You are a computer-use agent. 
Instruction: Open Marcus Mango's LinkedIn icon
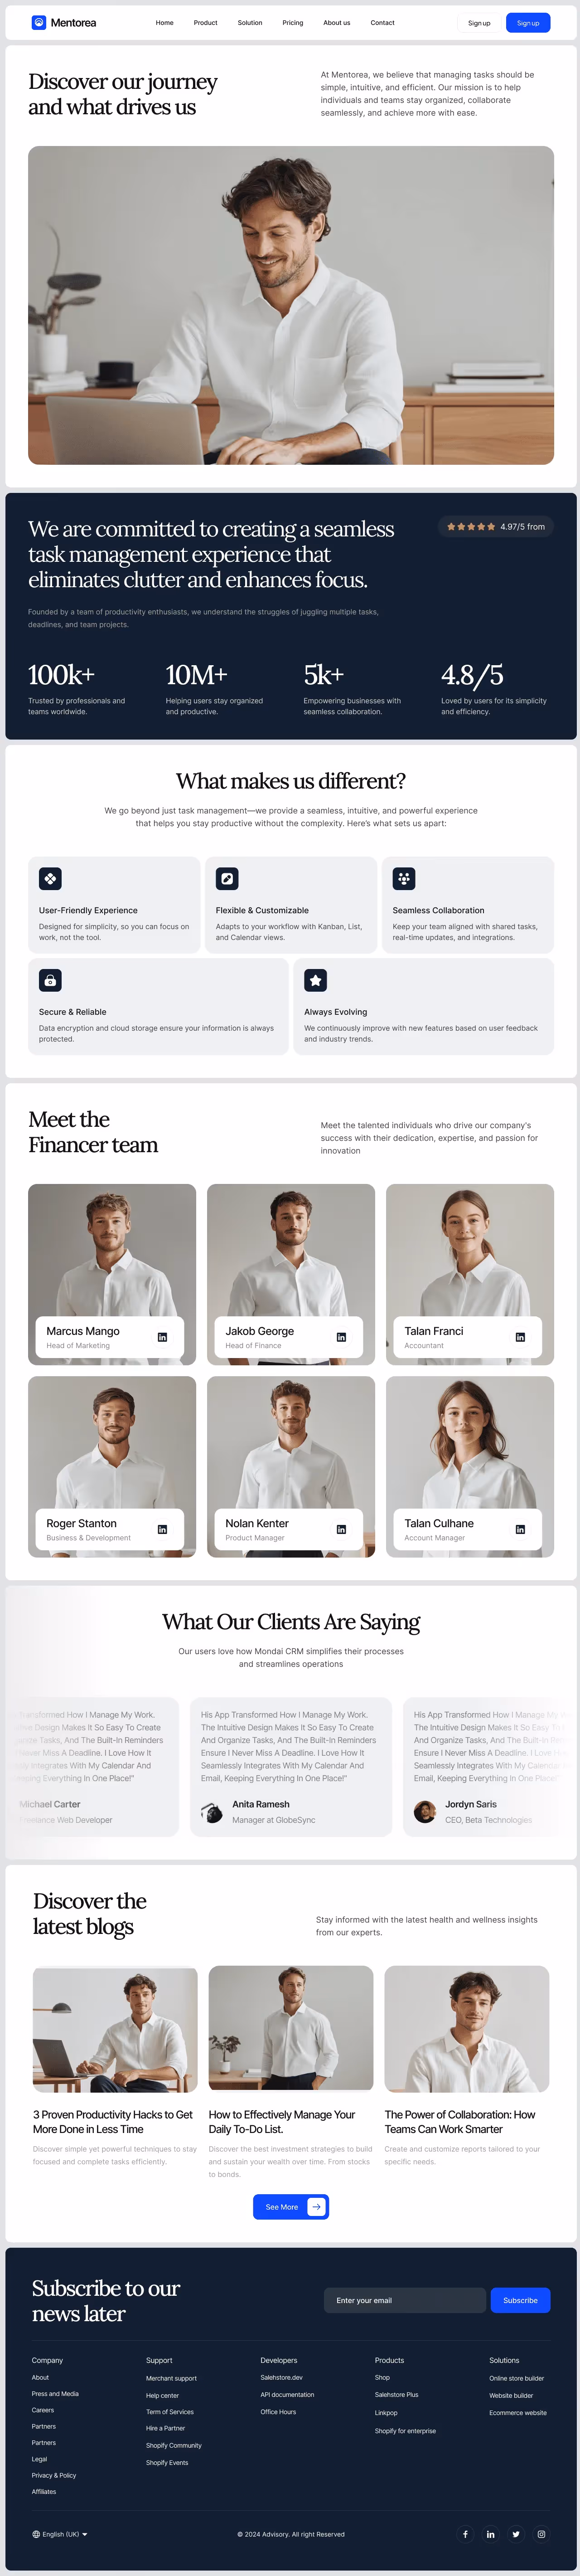tap(162, 1337)
